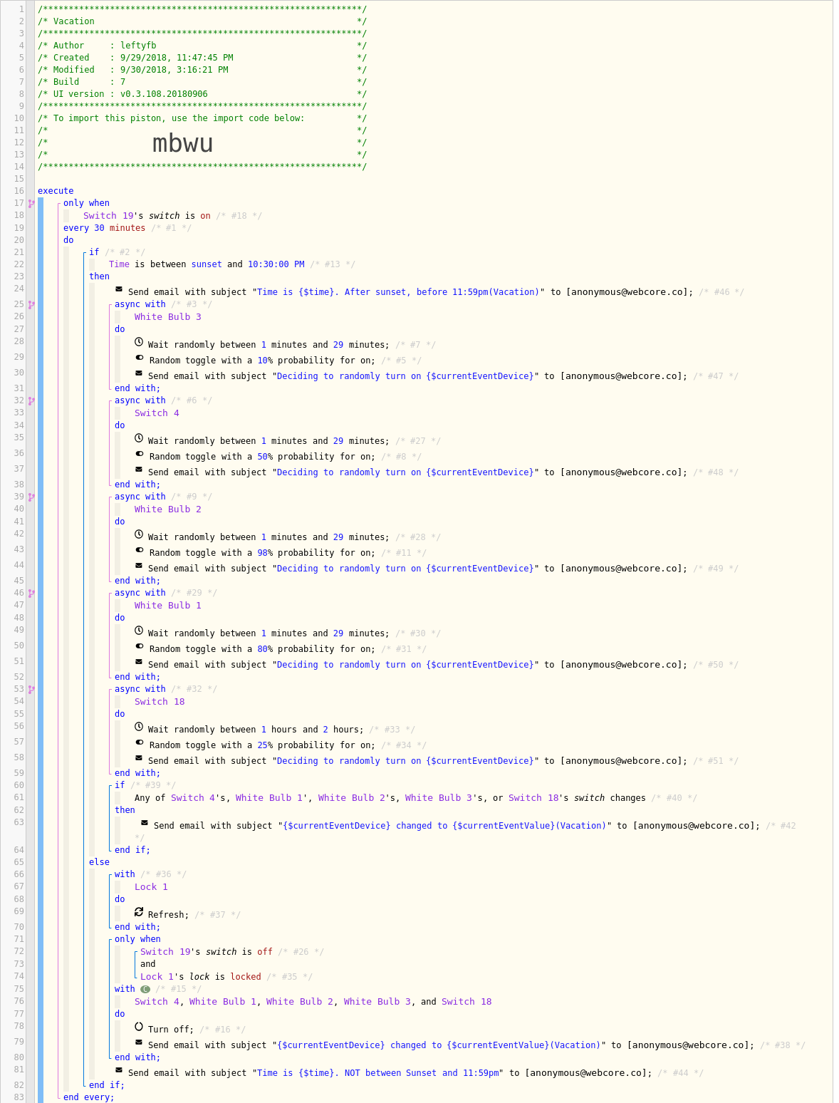Click the clock icon on the #28 wait statement
Viewport: 839px width, 1103px height.
point(139,534)
